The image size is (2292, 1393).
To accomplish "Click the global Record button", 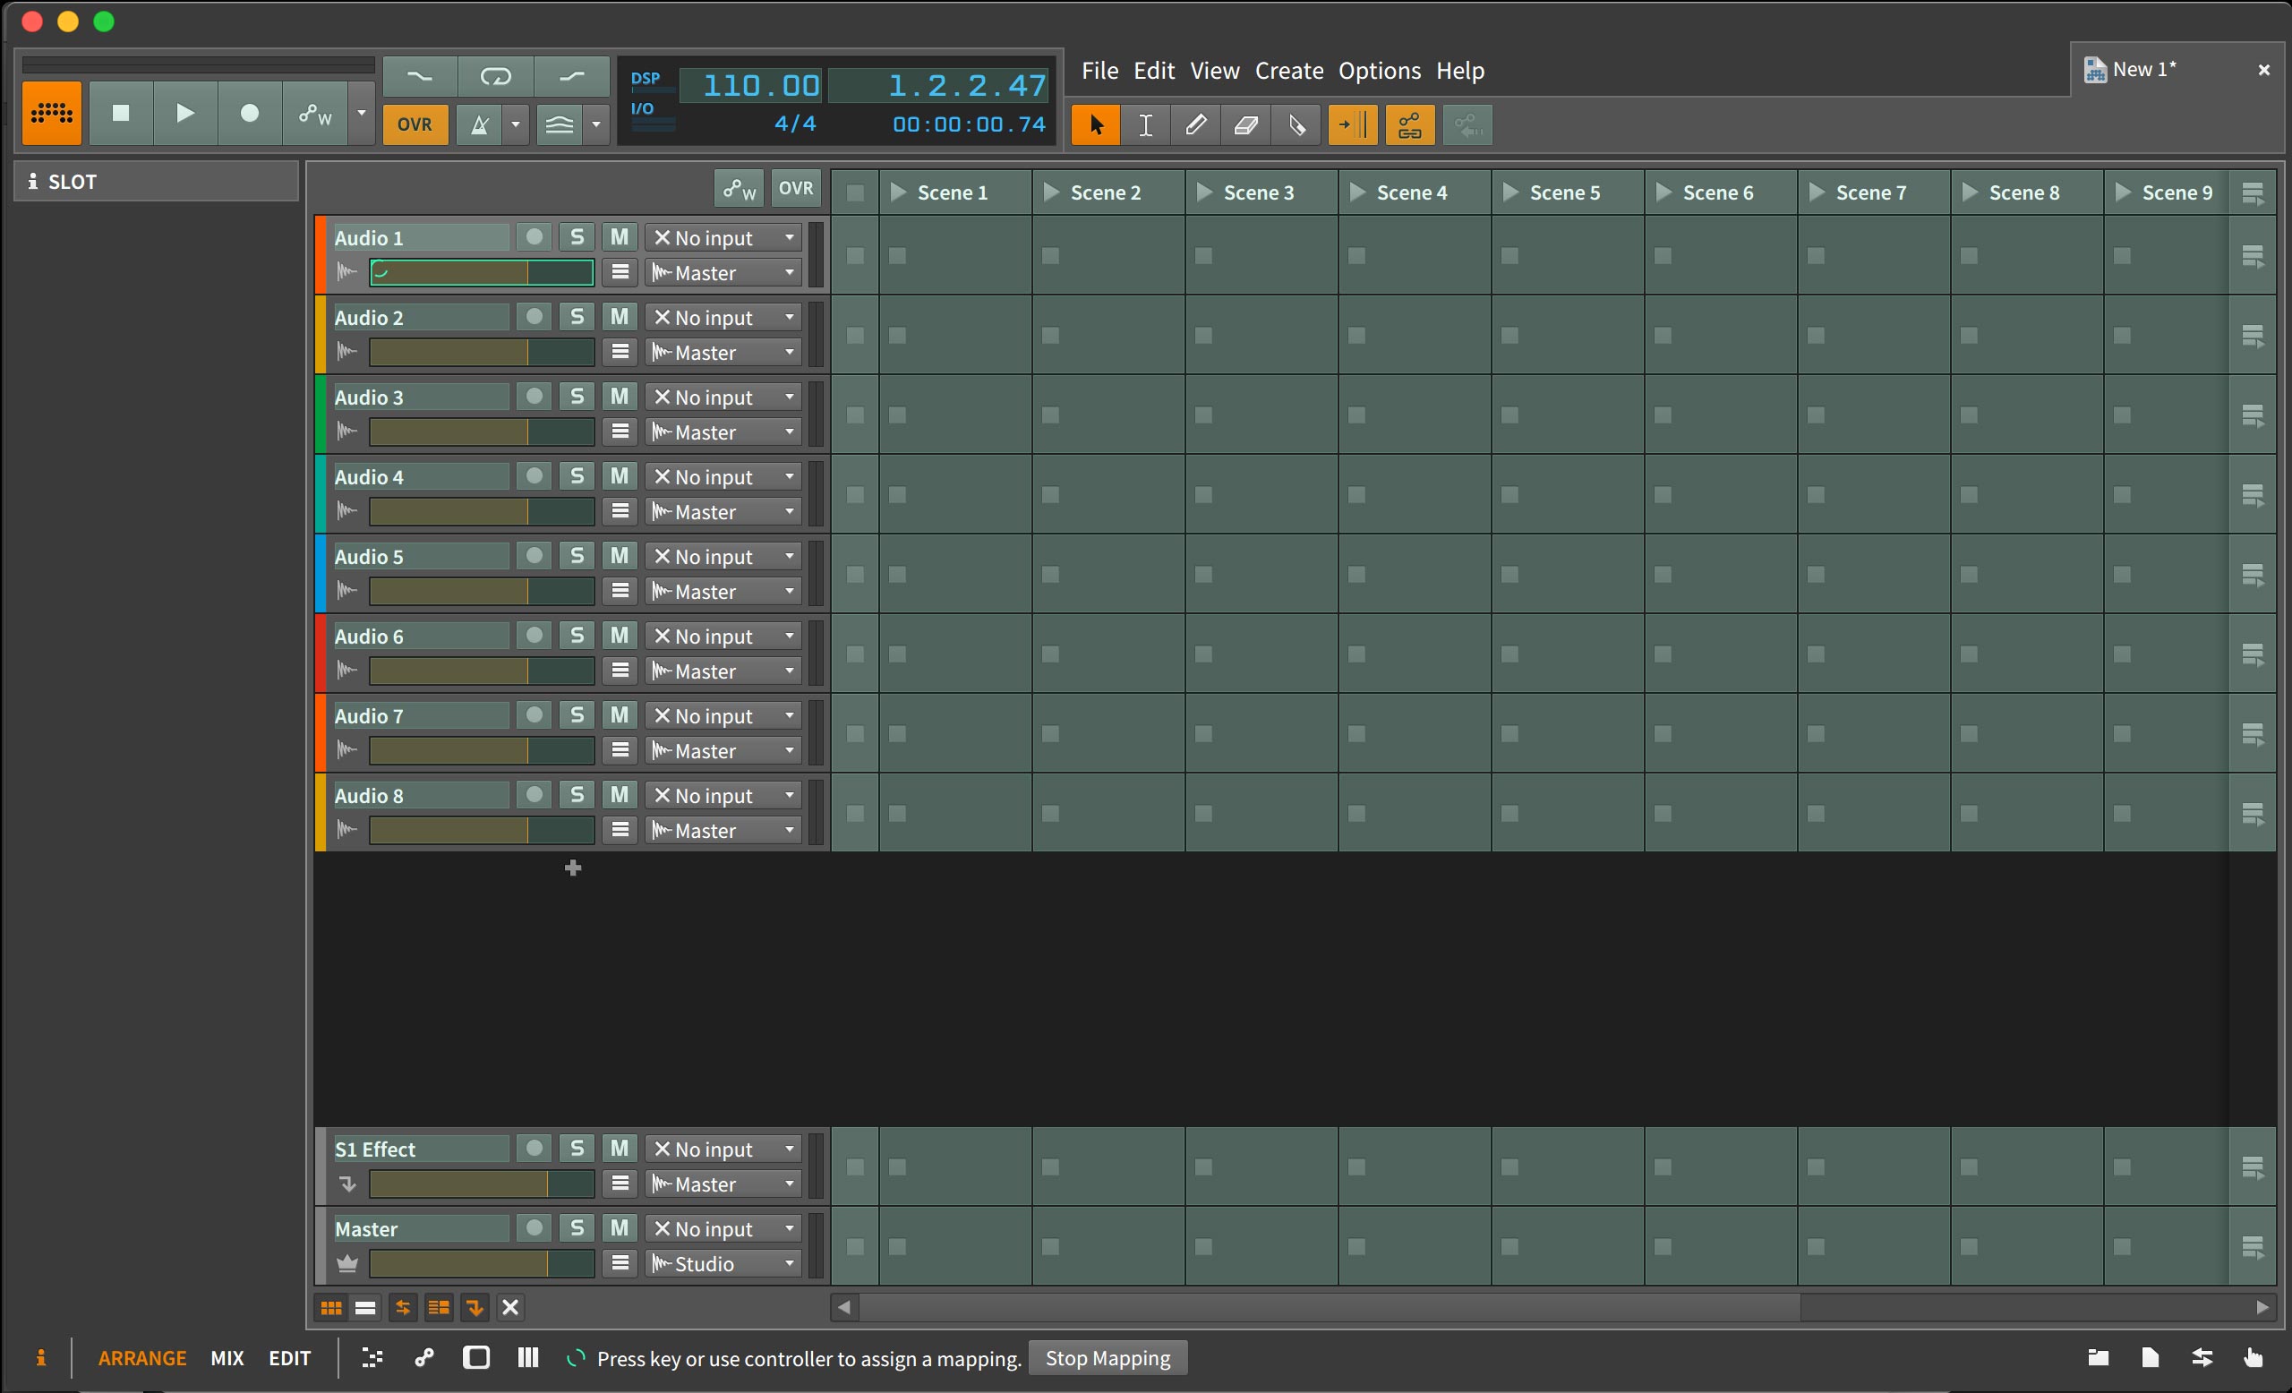I will click(249, 113).
